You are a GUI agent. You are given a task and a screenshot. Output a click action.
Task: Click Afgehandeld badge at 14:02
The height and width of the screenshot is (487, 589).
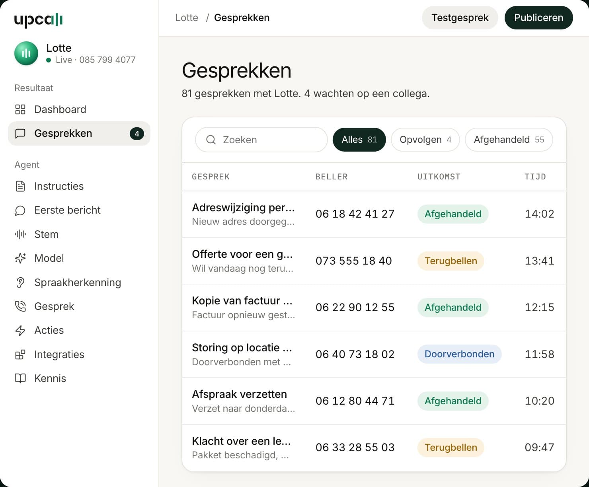click(x=453, y=214)
